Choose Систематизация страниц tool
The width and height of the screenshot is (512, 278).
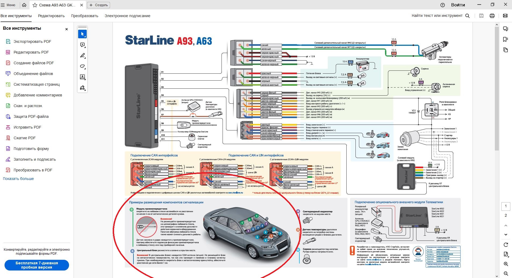pyautogui.click(x=37, y=84)
